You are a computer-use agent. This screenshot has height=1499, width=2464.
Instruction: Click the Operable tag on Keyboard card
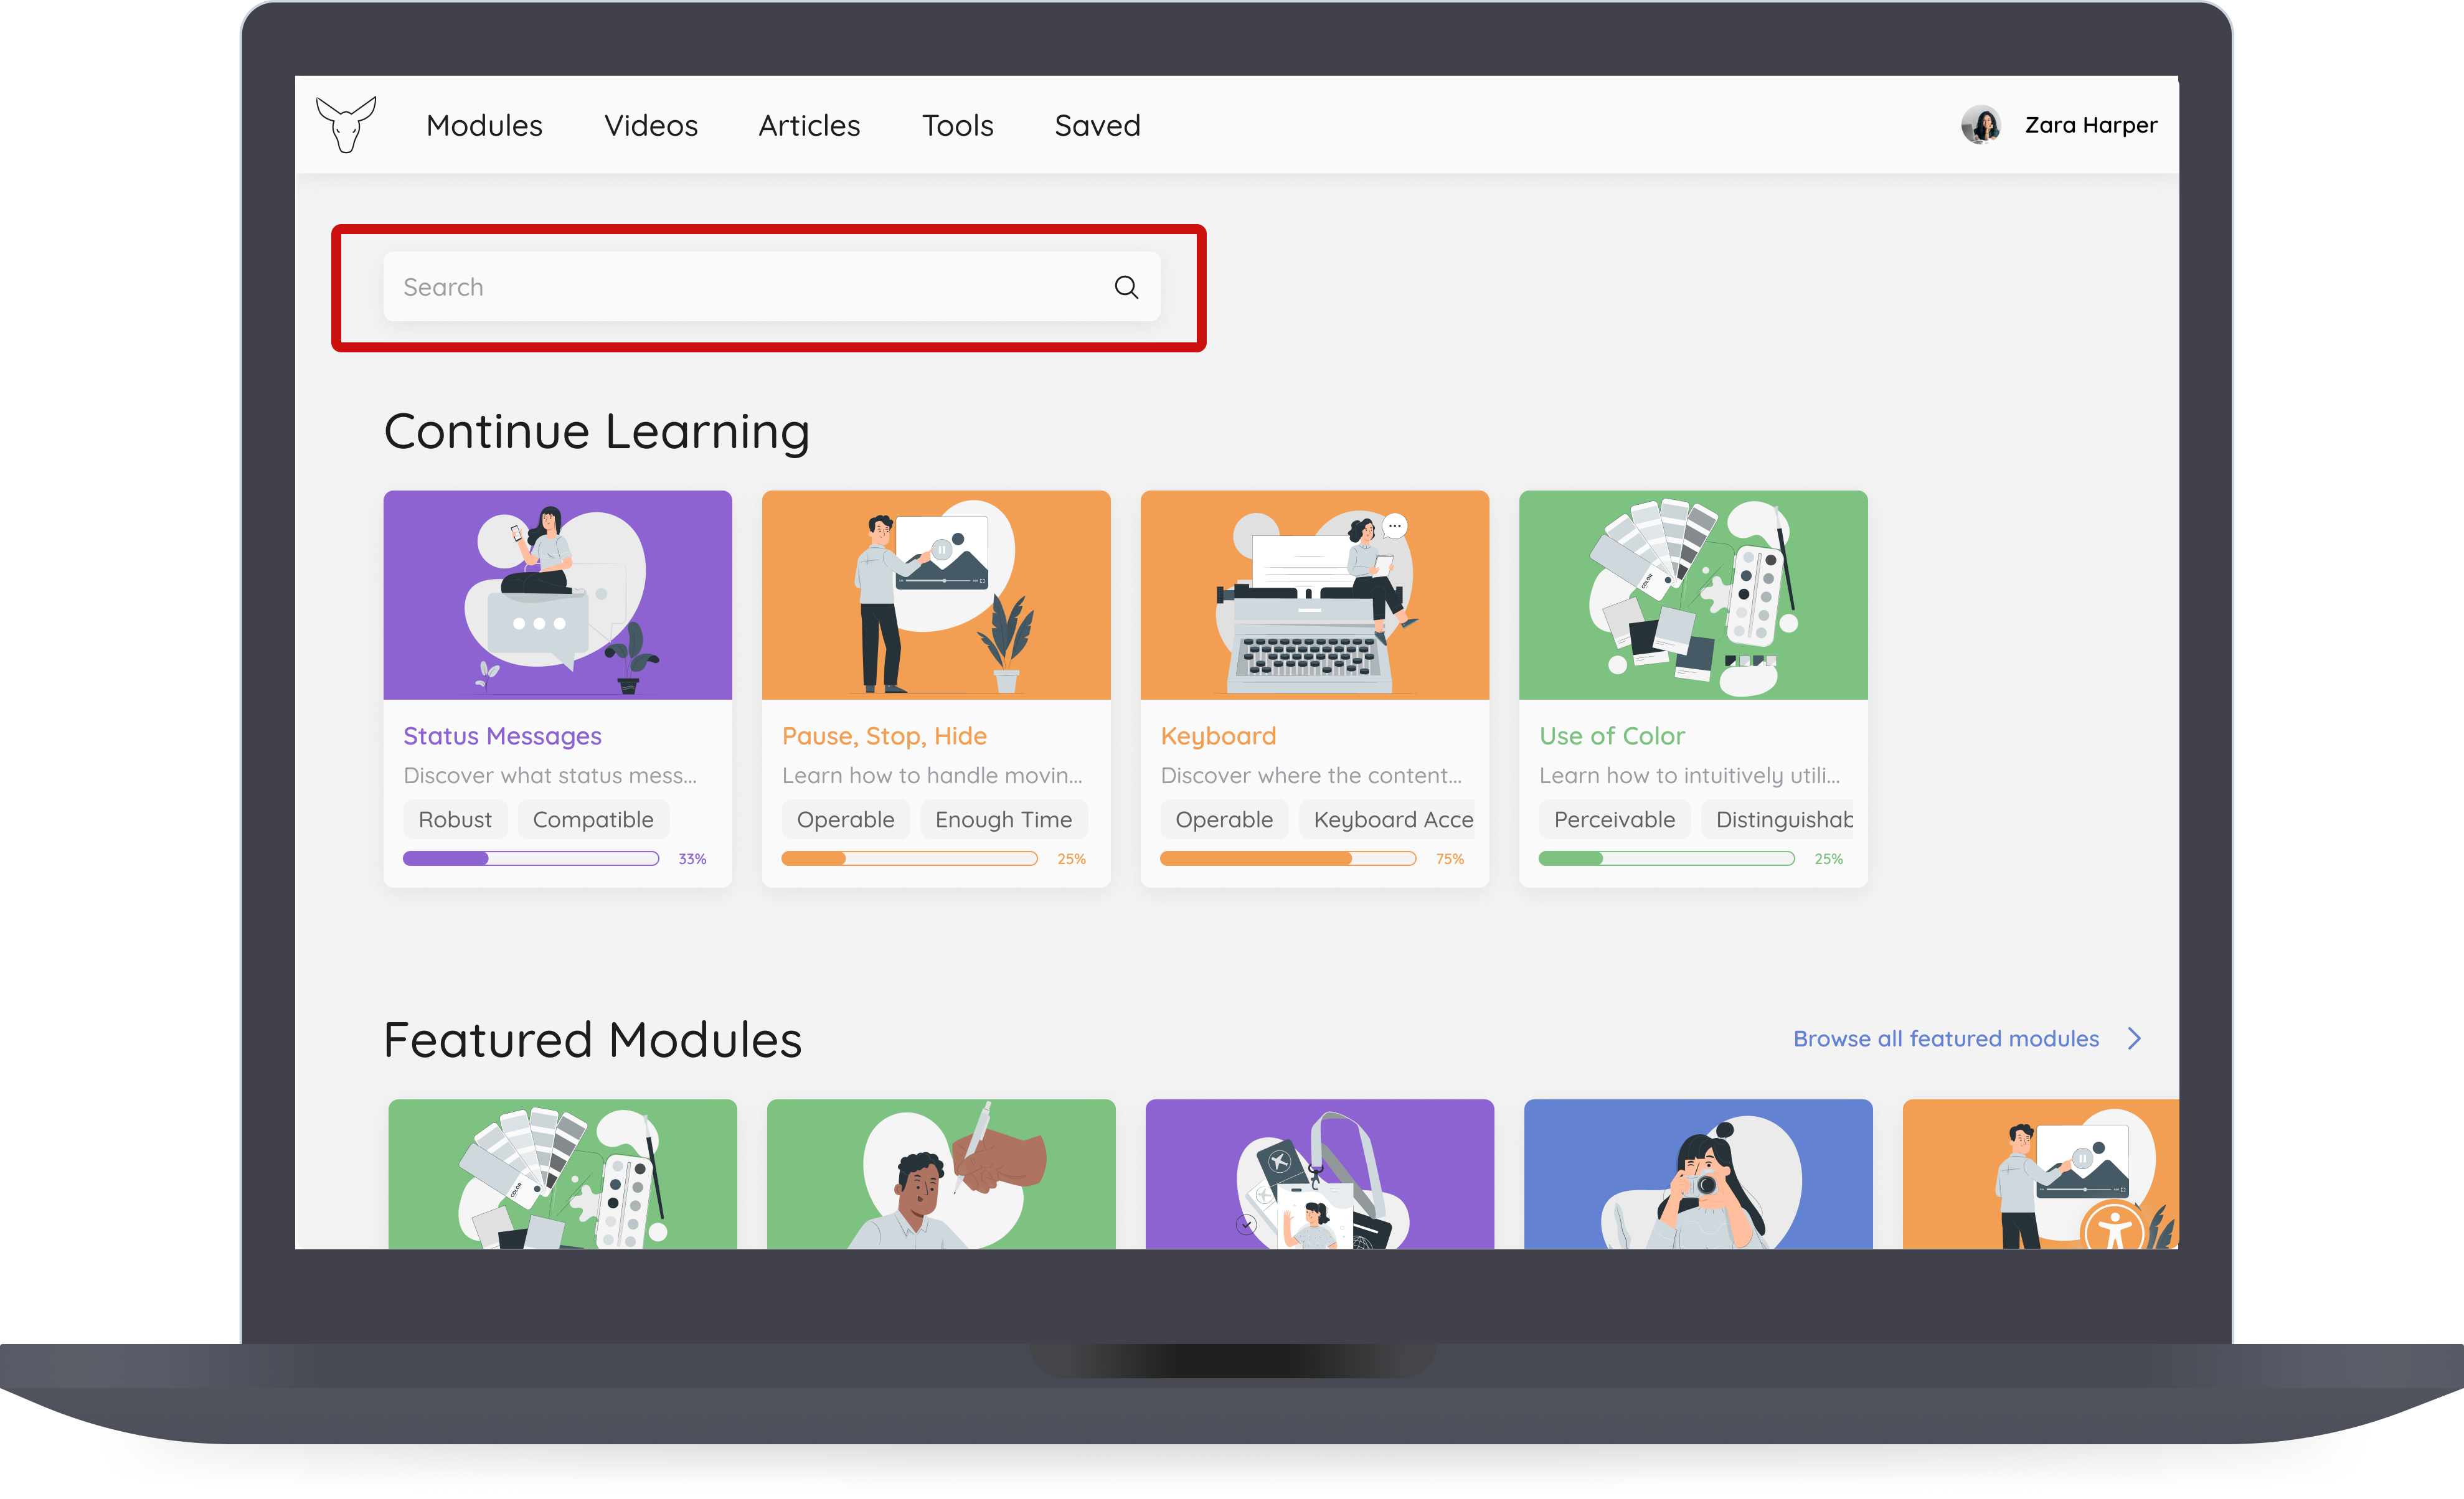click(x=1224, y=820)
